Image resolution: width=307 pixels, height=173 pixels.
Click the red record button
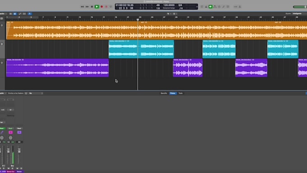(x=102, y=7)
